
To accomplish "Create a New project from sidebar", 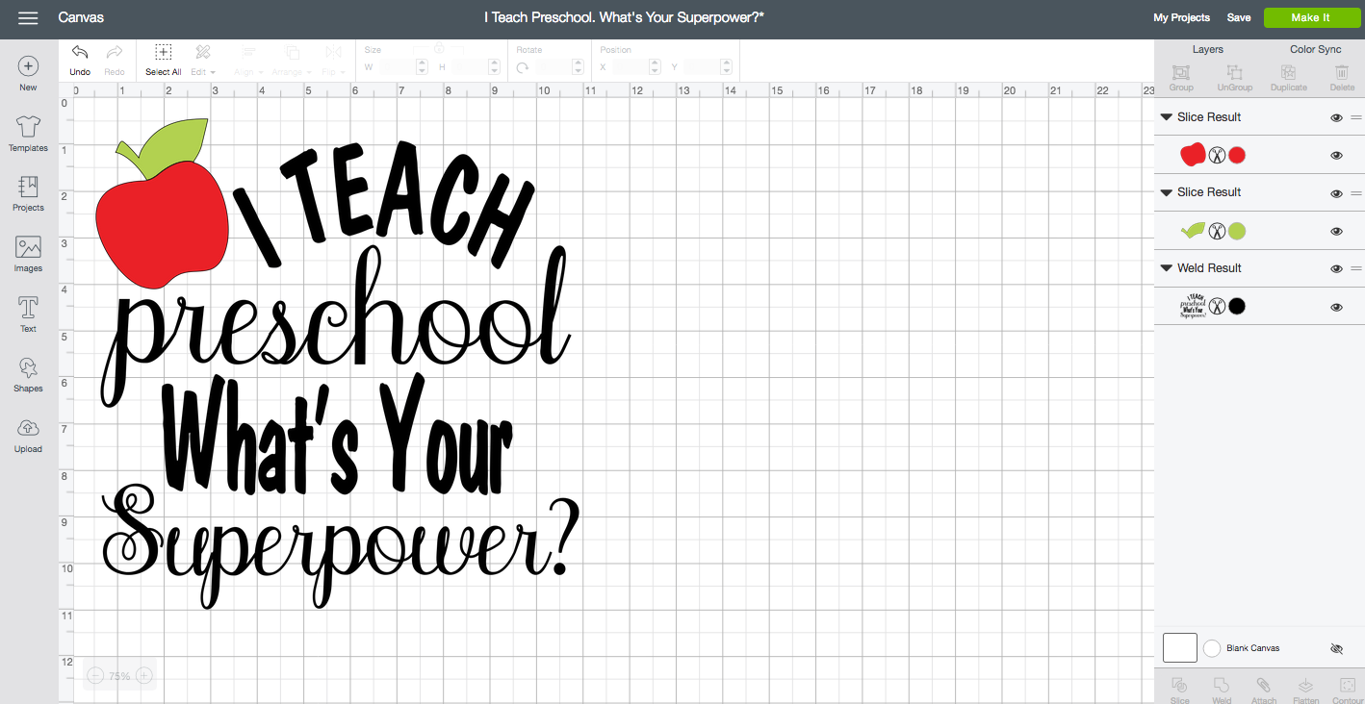I will [28, 74].
